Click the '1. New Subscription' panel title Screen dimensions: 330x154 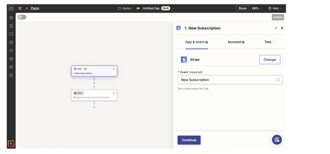(203, 28)
